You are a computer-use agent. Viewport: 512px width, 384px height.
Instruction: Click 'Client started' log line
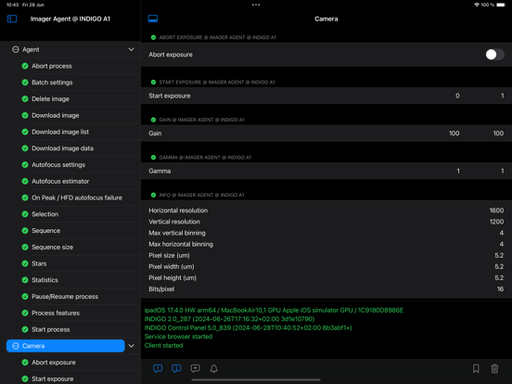coord(163,345)
